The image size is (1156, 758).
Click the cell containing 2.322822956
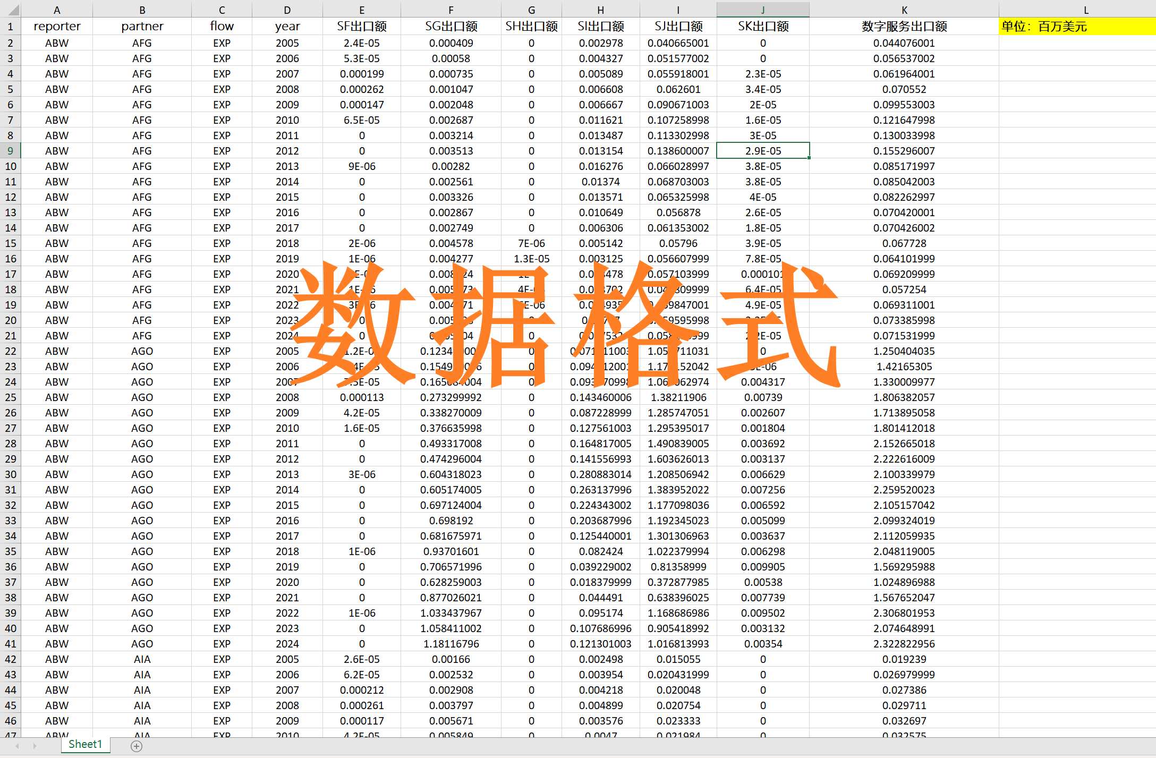coord(904,644)
